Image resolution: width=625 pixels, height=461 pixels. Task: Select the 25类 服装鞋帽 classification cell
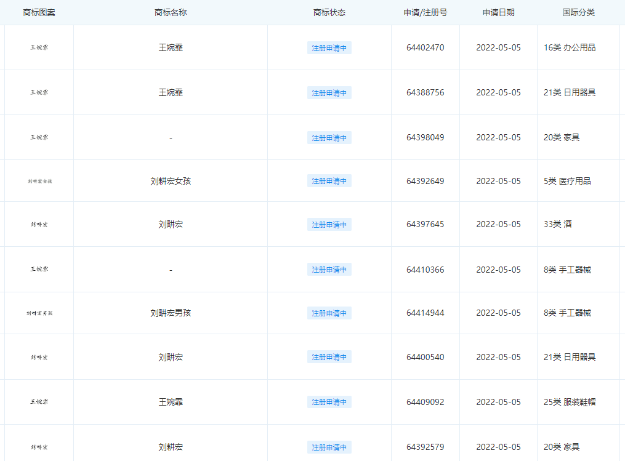coord(570,402)
